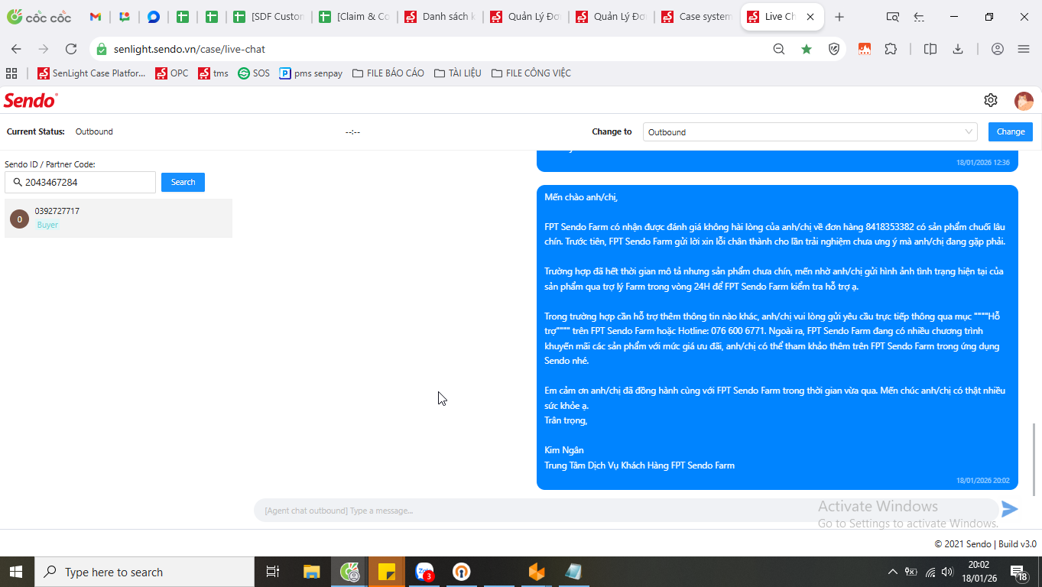Send the chat message with paper plane icon

coord(1010,509)
